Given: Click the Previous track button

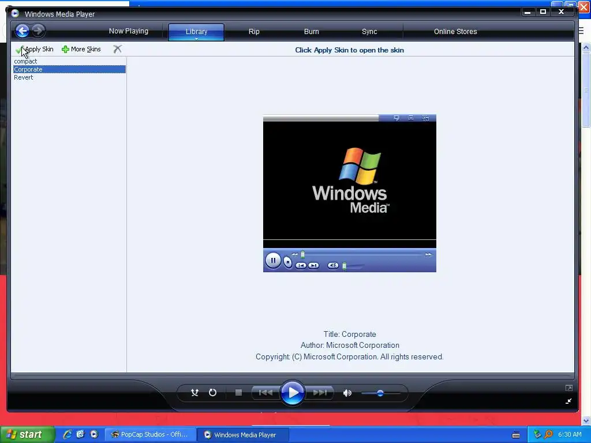Looking at the screenshot, I should [265, 392].
